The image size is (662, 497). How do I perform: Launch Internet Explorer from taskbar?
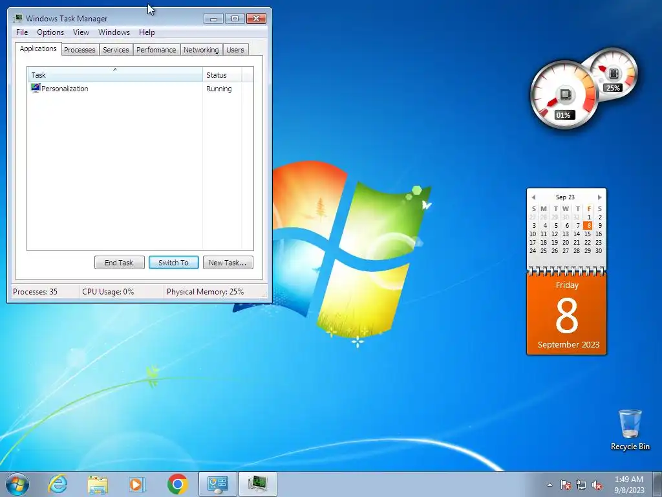pos(58,484)
